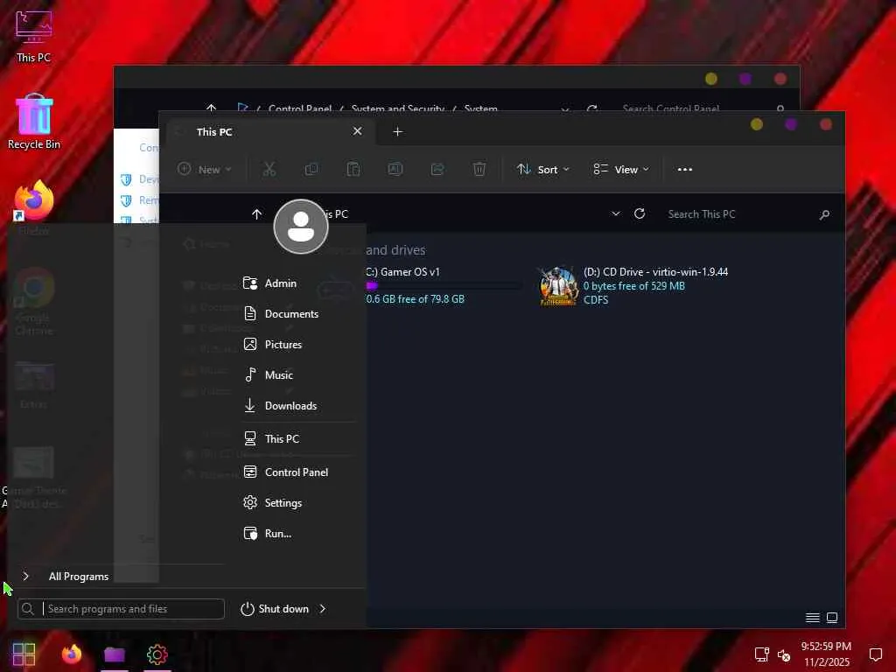
Task: Open the notification center icon
Action: 875,654
